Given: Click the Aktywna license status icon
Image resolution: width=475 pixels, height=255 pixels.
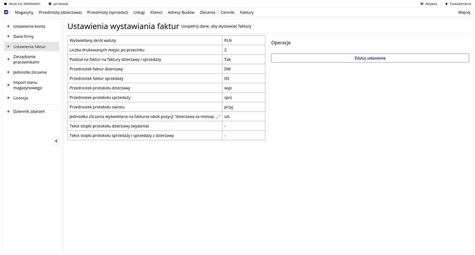Looking at the screenshot, I should point(422,4).
